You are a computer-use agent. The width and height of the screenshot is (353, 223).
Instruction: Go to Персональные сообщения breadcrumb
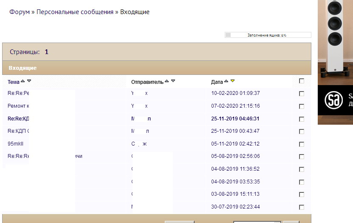click(x=75, y=12)
